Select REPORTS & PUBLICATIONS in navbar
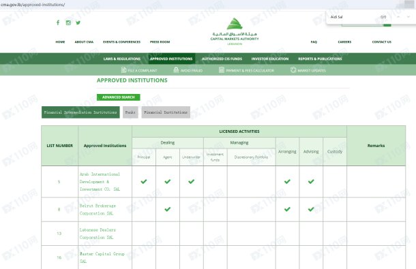Screen dimensions: 416x269 pyautogui.click(x=320, y=59)
